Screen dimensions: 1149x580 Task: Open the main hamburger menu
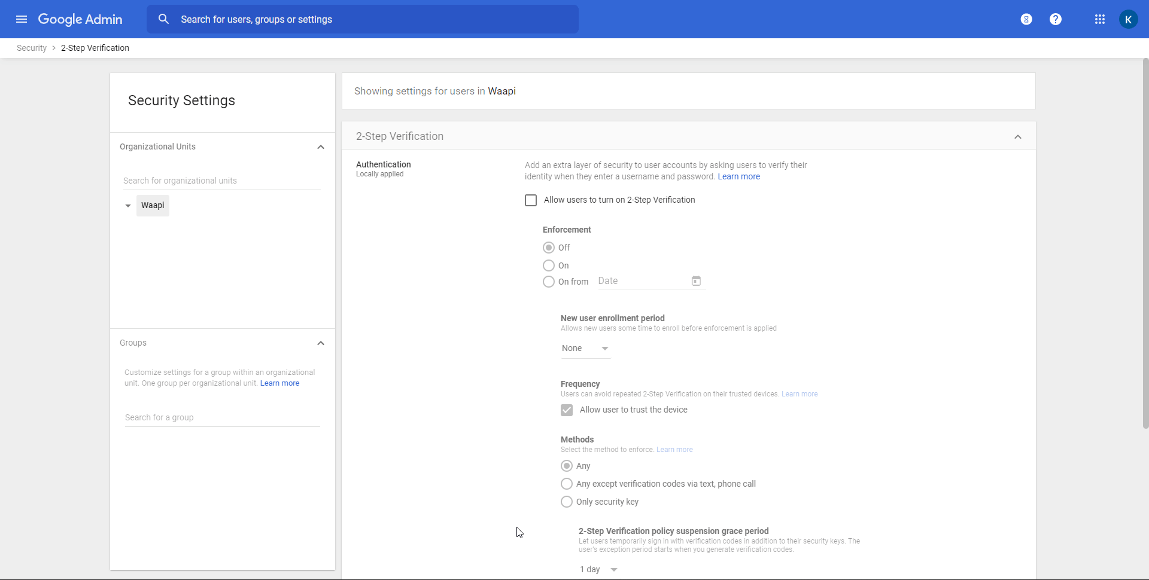point(22,19)
